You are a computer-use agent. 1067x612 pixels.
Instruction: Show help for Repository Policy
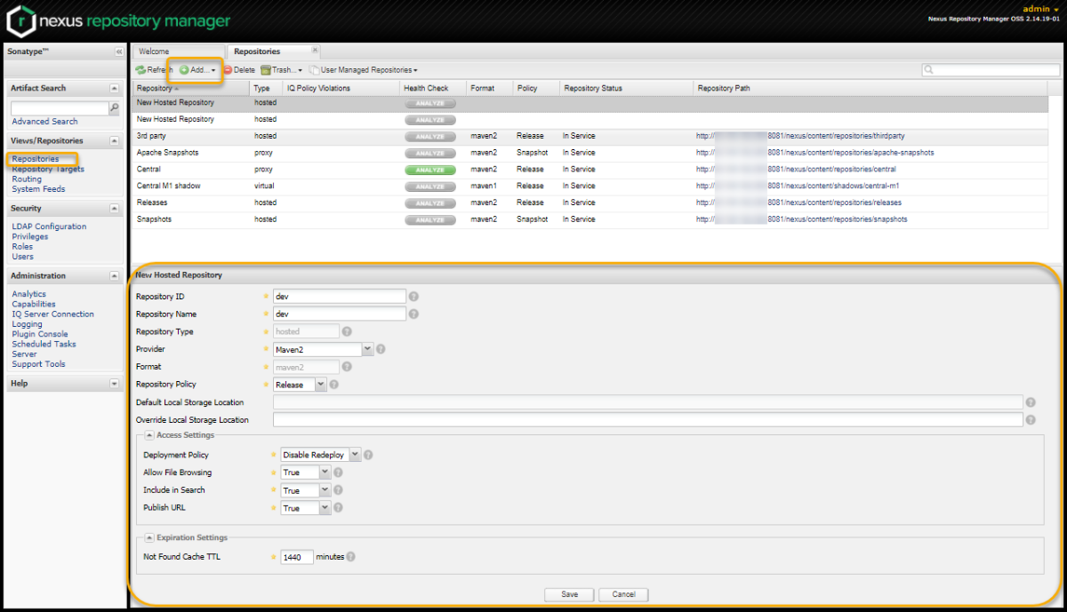(x=335, y=385)
